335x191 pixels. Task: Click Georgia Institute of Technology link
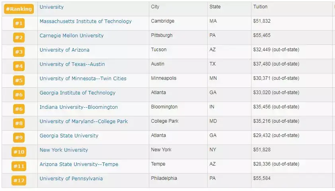coord(78,93)
